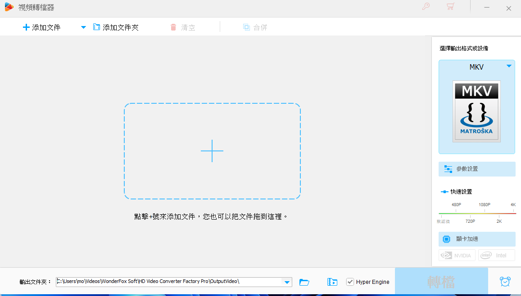Toggle NVIDIA hardware acceleration
This screenshot has height=296, width=521.
pyautogui.click(x=457, y=255)
